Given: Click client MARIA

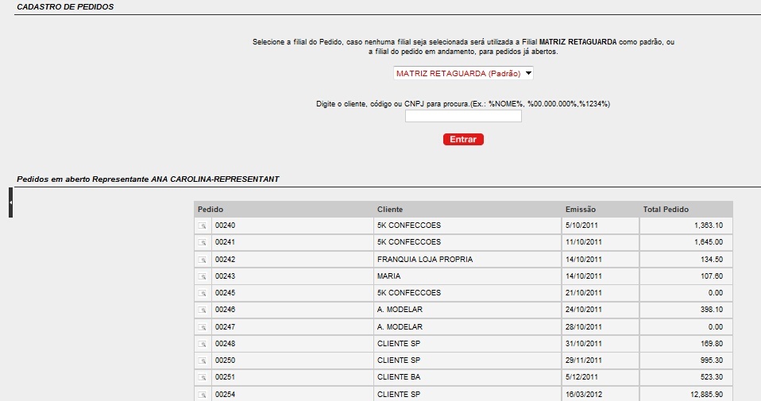Looking at the screenshot, I should (388, 276).
